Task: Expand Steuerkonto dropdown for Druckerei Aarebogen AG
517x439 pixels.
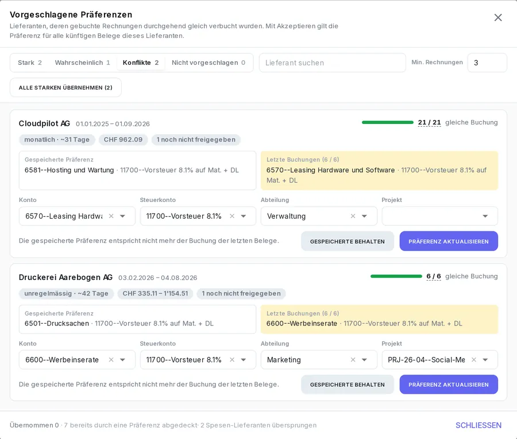Action: coord(244,360)
